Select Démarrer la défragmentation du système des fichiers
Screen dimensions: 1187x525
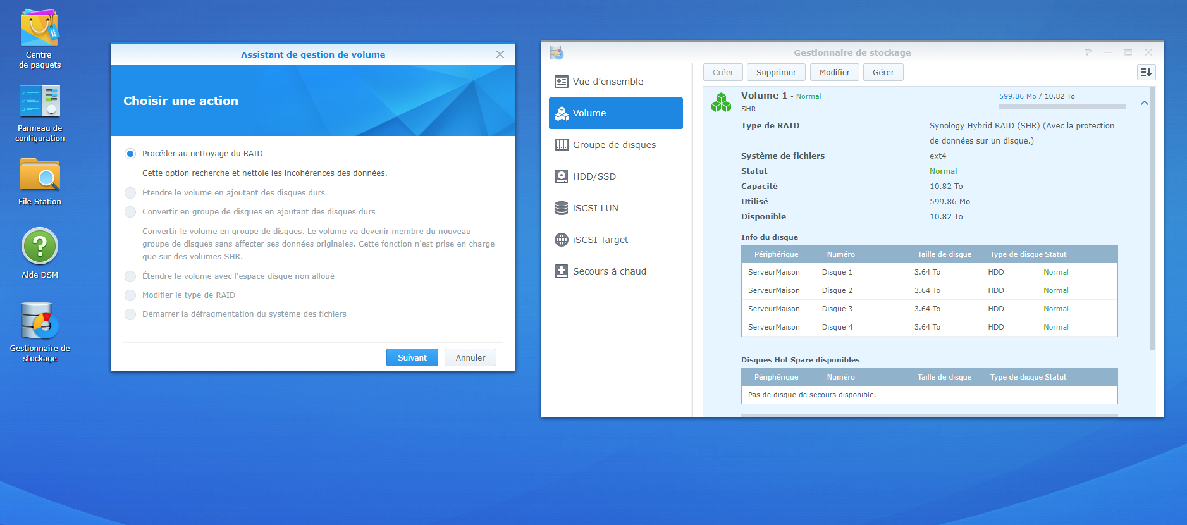tap(130, 314)
